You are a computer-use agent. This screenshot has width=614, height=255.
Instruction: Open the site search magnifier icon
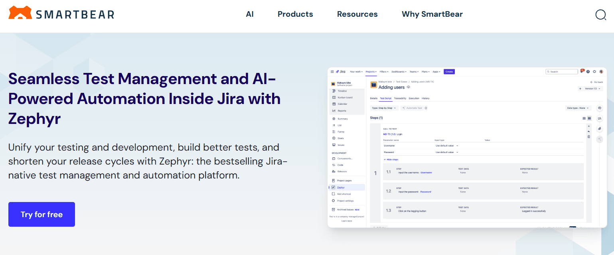point(600,15)
